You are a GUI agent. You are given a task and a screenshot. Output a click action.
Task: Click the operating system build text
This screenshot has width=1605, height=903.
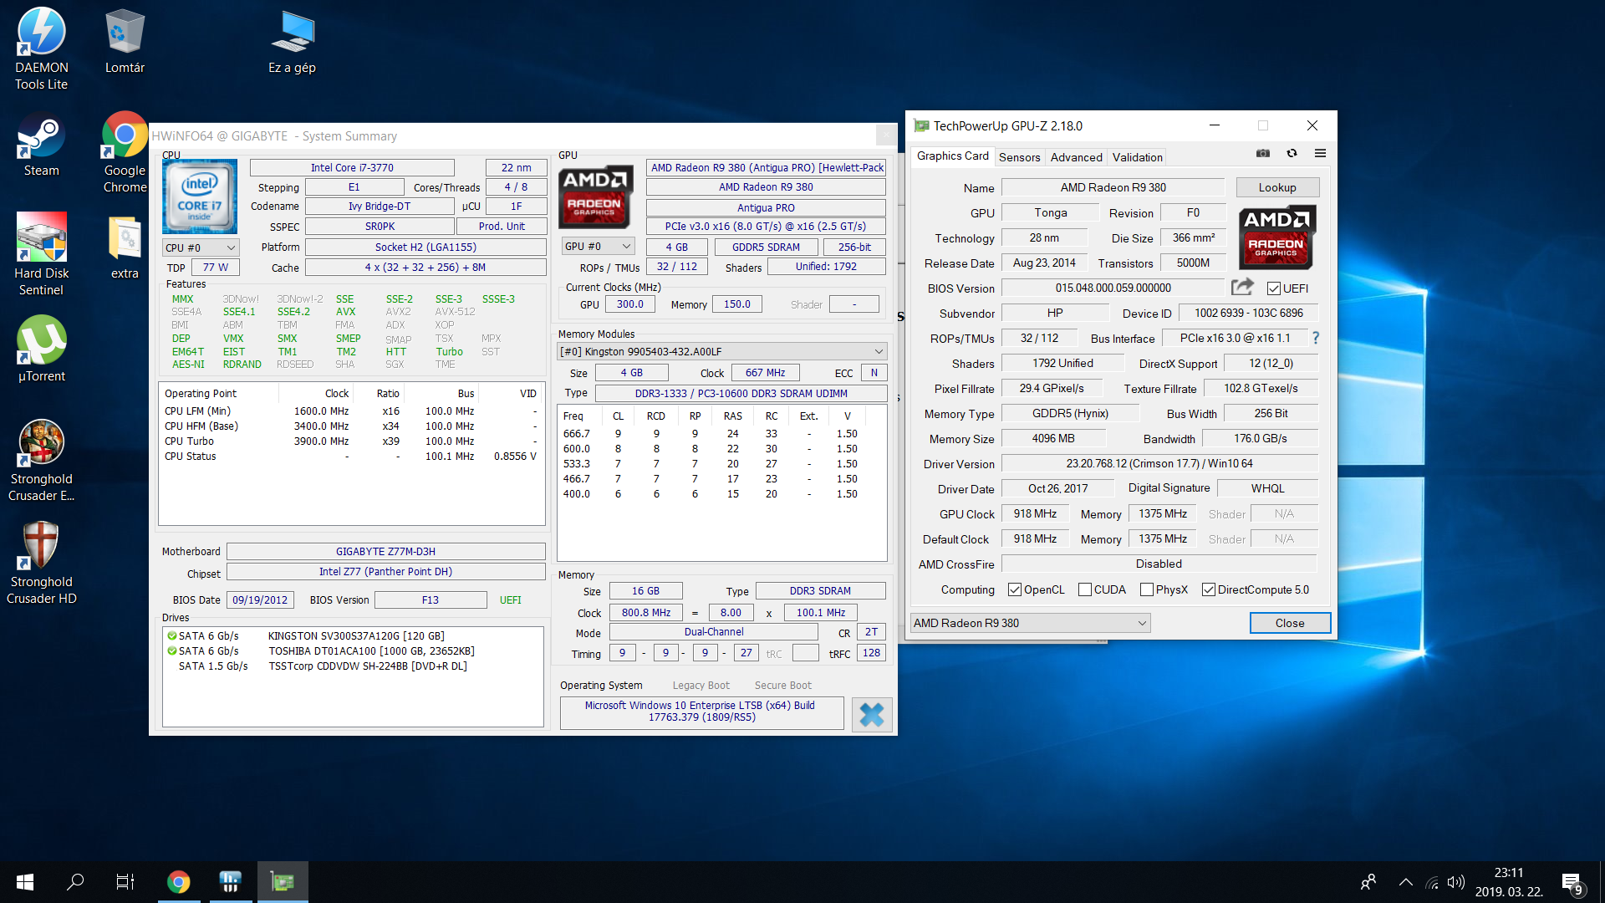click(x=701, y=711)
